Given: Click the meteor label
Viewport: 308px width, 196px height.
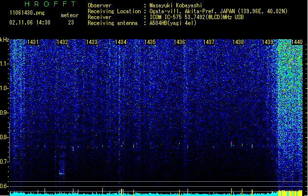Looking at the screenshot, I should click(x=70, y=15).
